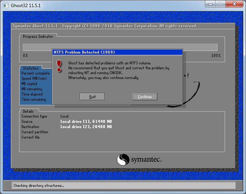Screen dimensions: 246x194
Task: Minimize the Ghost32 window
Action: (210, 4)
